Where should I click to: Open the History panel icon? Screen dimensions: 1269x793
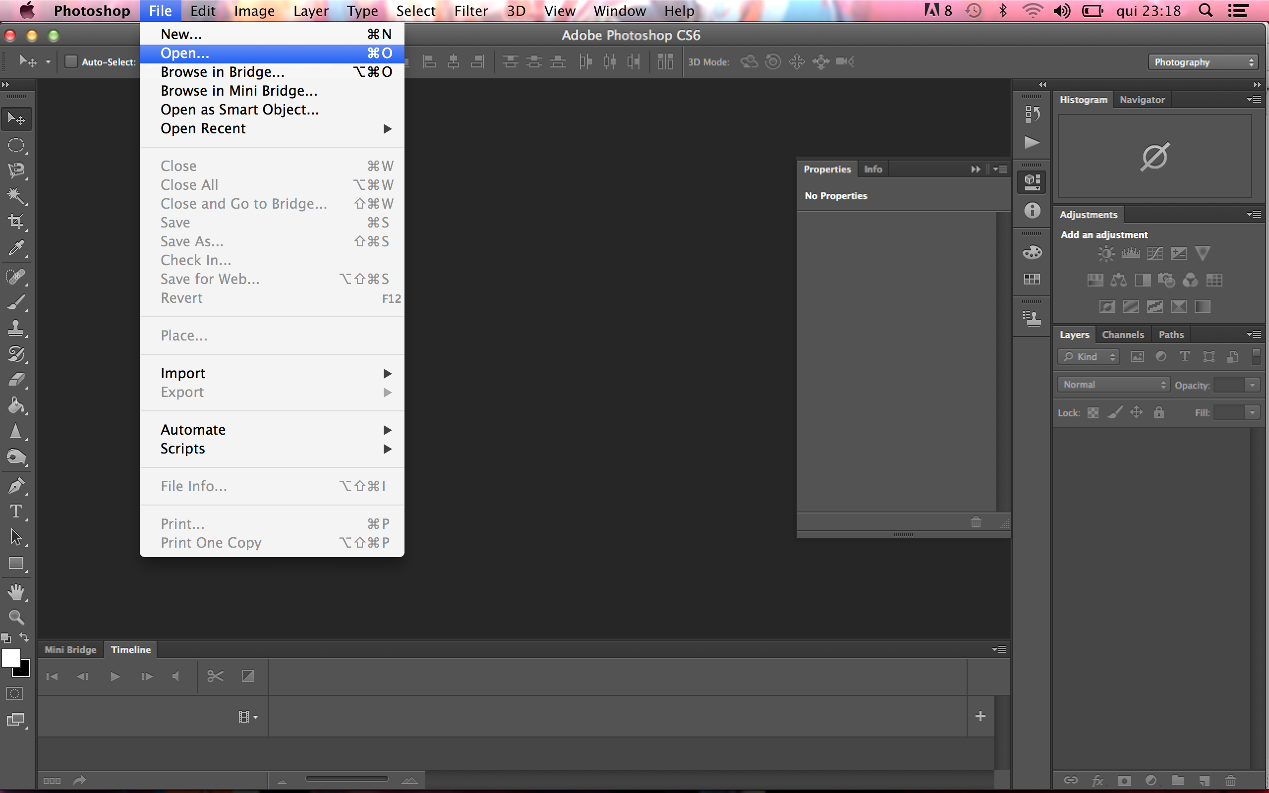coord(1032,114)
